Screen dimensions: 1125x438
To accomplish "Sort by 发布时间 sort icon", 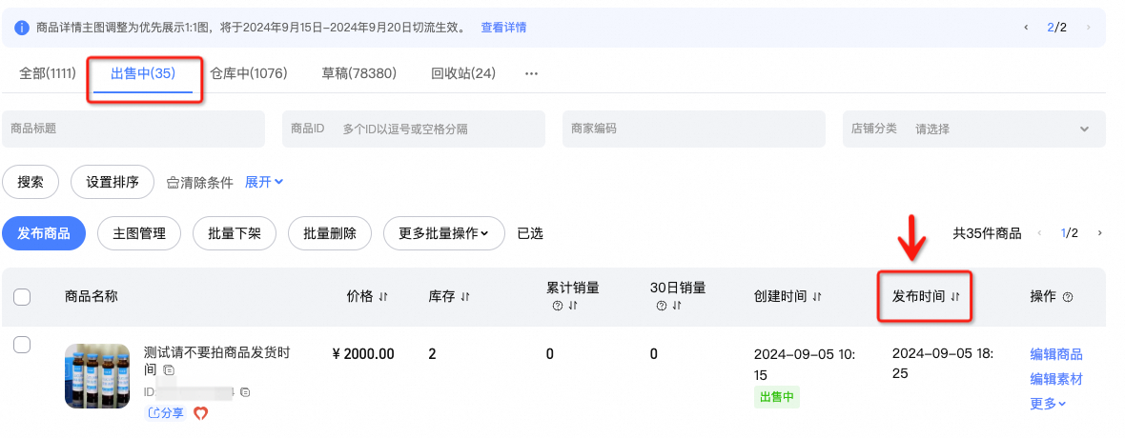I will coord(954,297).
